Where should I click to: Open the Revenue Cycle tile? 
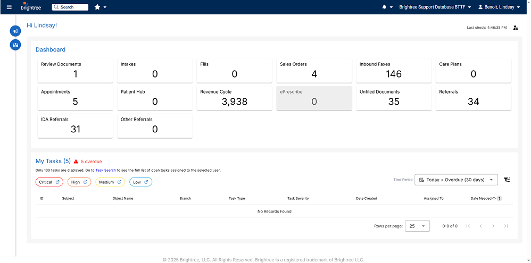[235, 98]
